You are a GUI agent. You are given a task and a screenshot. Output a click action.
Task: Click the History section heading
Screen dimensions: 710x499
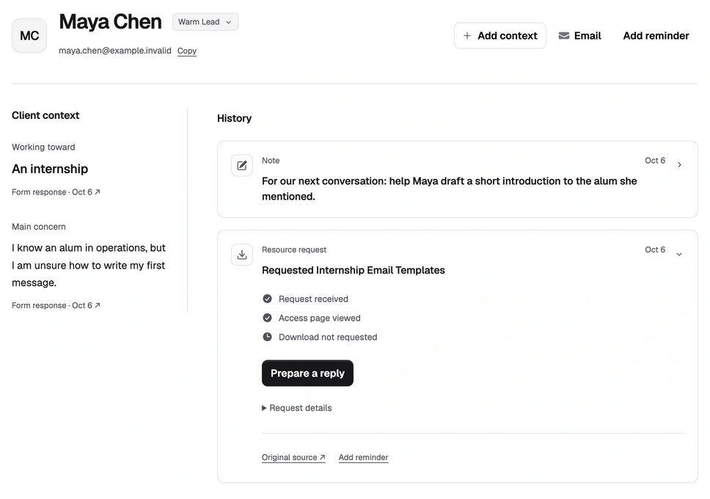234,118
